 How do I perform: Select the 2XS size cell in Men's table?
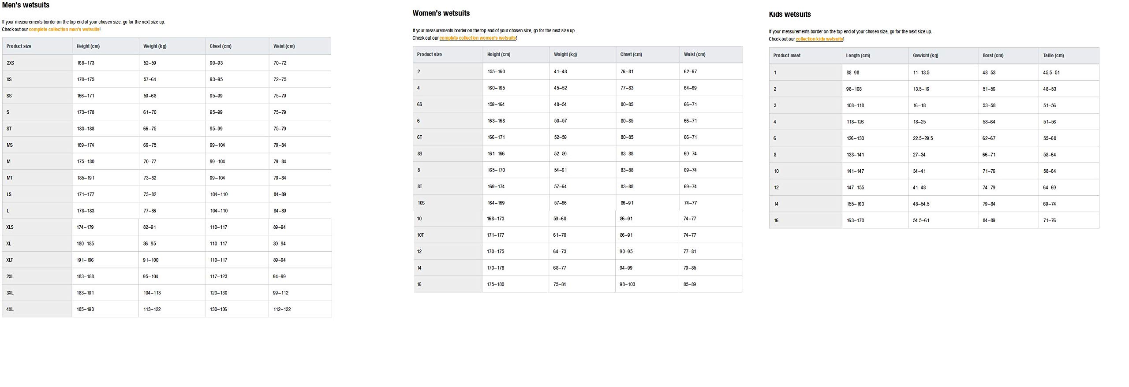[x=37, y=63]
